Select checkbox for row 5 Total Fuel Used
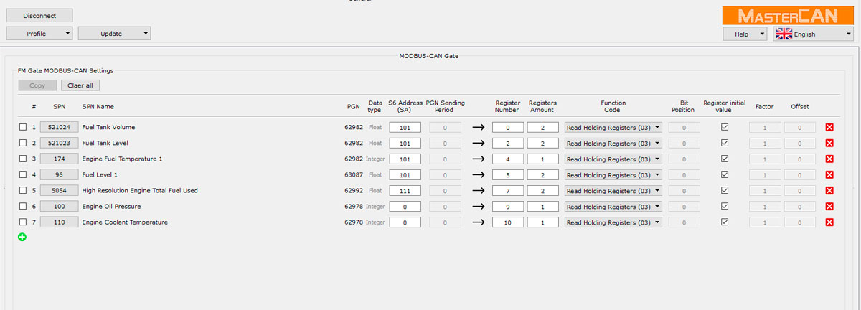This screenshot has width=861, height=310. coord(22,190)
